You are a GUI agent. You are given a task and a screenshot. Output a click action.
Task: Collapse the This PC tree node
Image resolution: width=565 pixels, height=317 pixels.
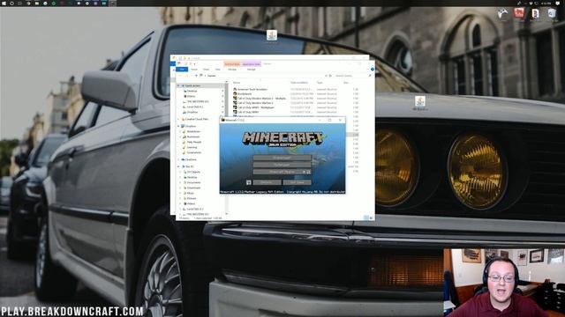tap(178, 166)
